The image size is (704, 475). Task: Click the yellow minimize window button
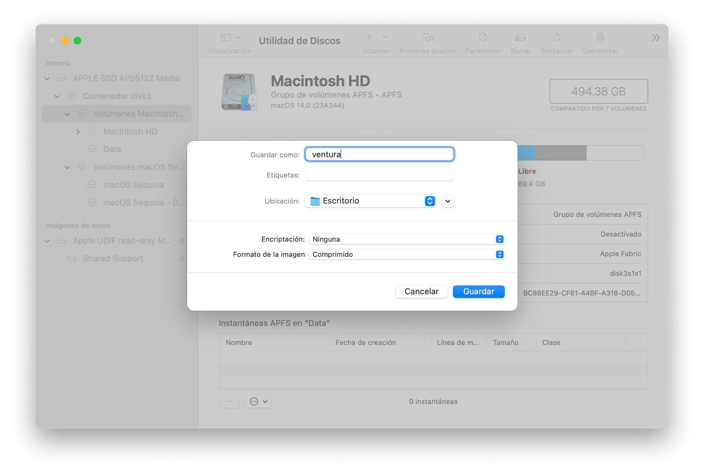click(65, 40)
